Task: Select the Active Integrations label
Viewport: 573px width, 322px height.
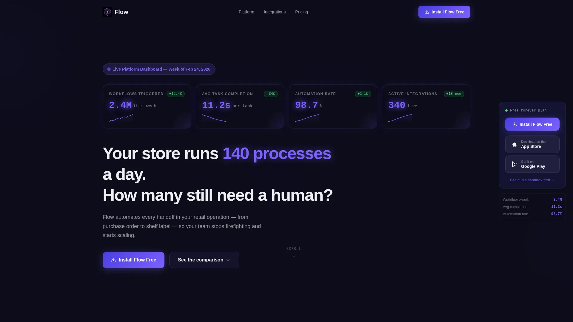Action: click(413, 94)
